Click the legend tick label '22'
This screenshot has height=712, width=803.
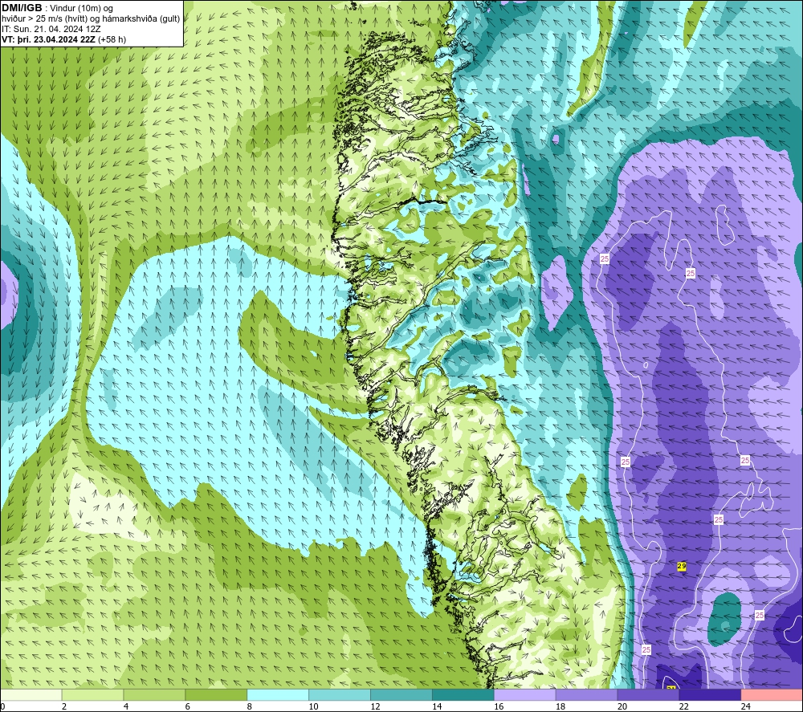[x=683, y=706]
